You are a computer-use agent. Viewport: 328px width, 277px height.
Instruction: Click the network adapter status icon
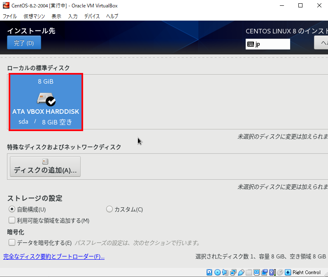pos(233,272)
